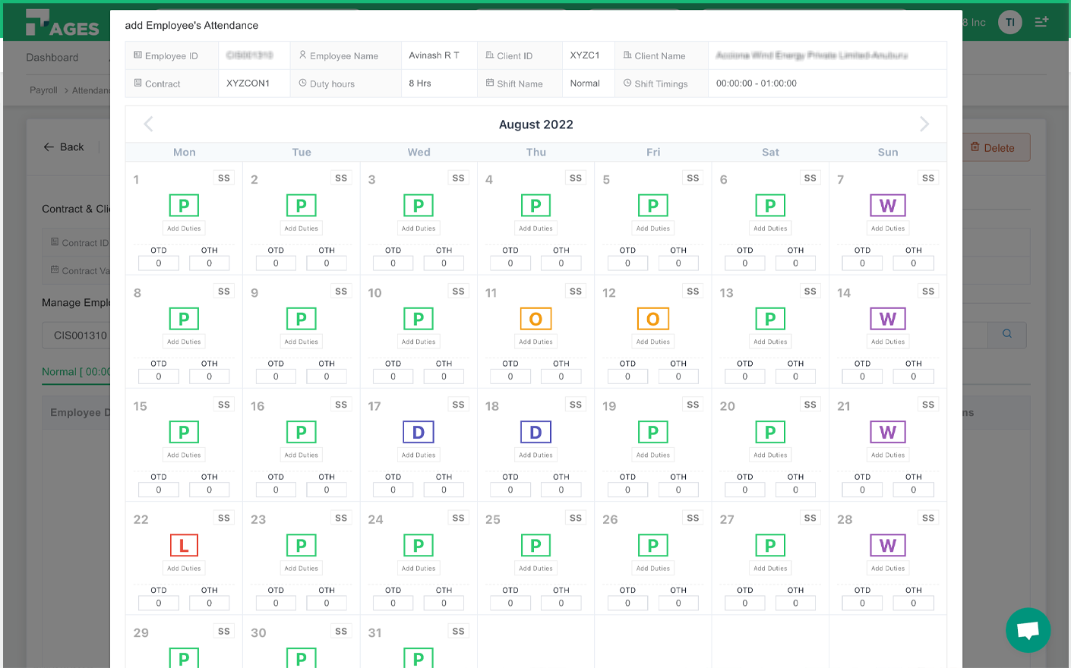Select the orange O status on August 12
Viewport: 1071px width, 668px height.
(x=652, y=319)
